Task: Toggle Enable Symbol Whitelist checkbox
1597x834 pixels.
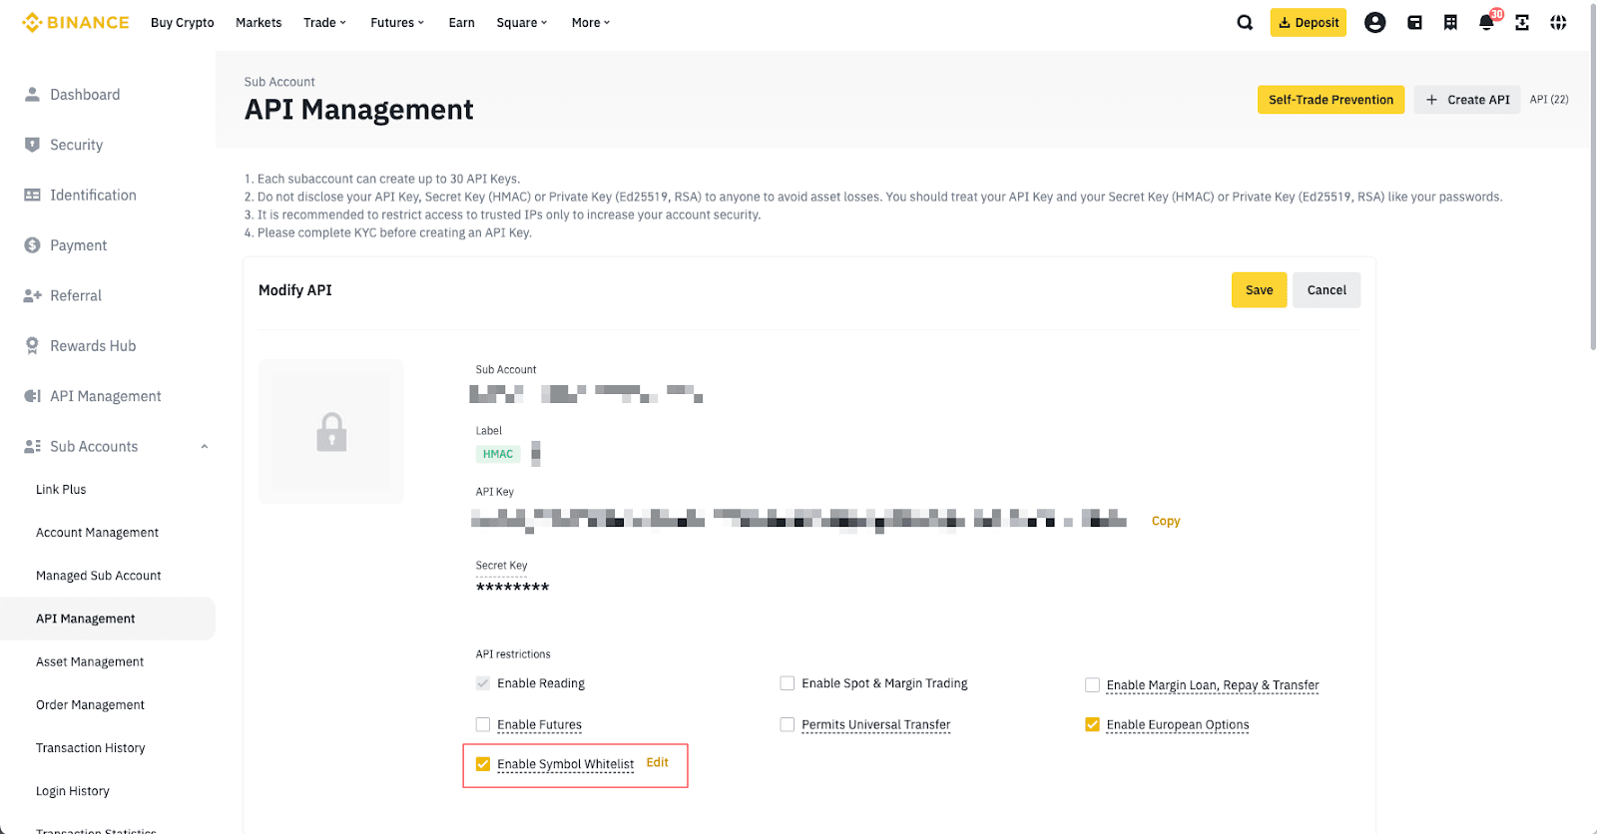Action: [483, 764]
